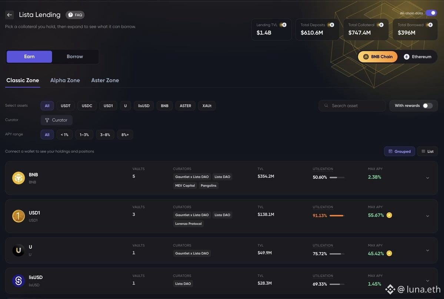444x299 pixels.
Task: Click the U token logo icon
Action: pyautogui.click(x=19, y=250)
